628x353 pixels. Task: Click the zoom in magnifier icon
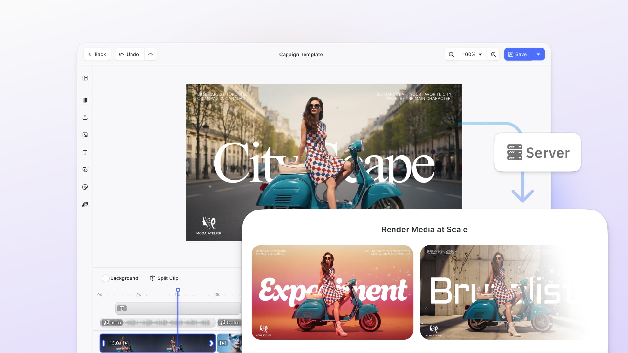pos(493,54)
